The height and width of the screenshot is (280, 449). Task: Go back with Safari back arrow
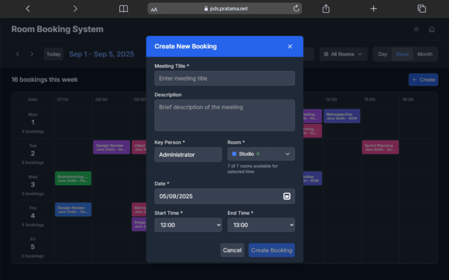[28, 9]
